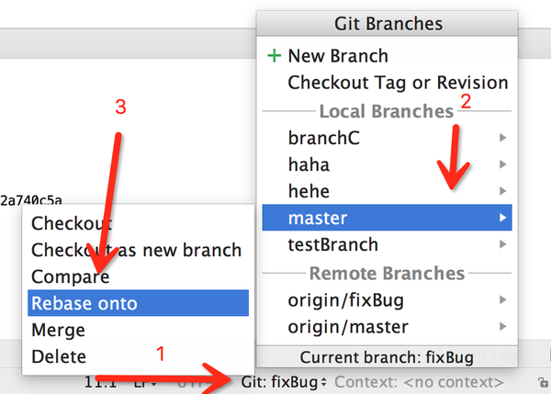This screenshot has width=551, height=394.
Task: Click Delete in the branch submenu
Action: 59,356
